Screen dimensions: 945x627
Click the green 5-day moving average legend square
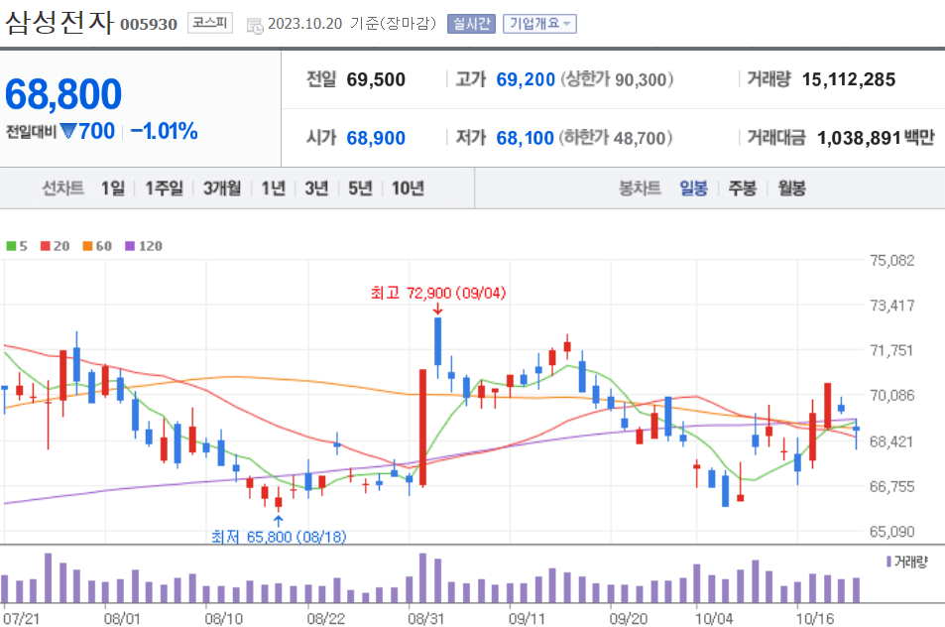click(x=10, y=245)
